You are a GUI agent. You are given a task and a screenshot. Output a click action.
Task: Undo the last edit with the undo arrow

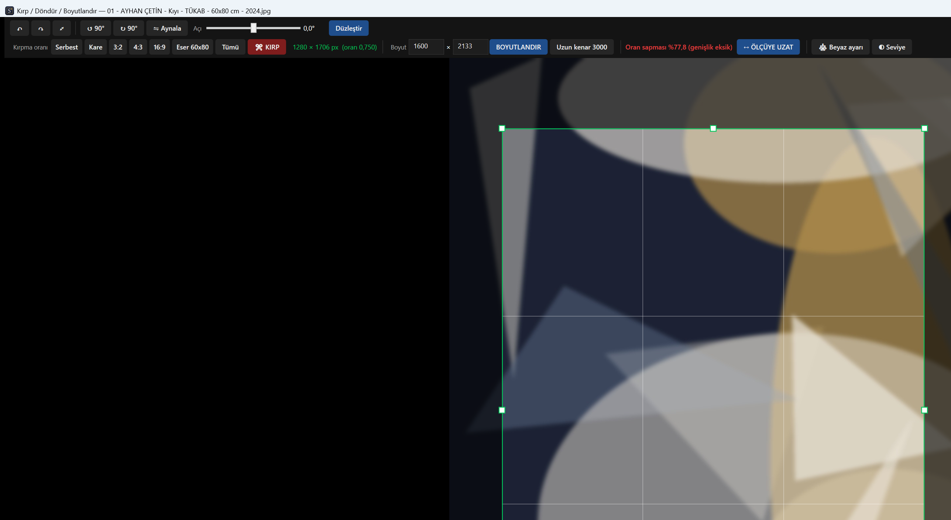point(20,28)
